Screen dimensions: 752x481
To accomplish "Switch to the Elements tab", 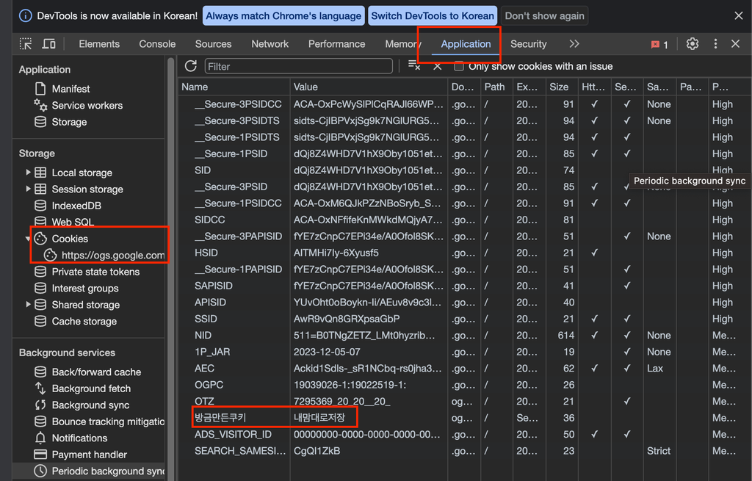I will tap(99, 43).
